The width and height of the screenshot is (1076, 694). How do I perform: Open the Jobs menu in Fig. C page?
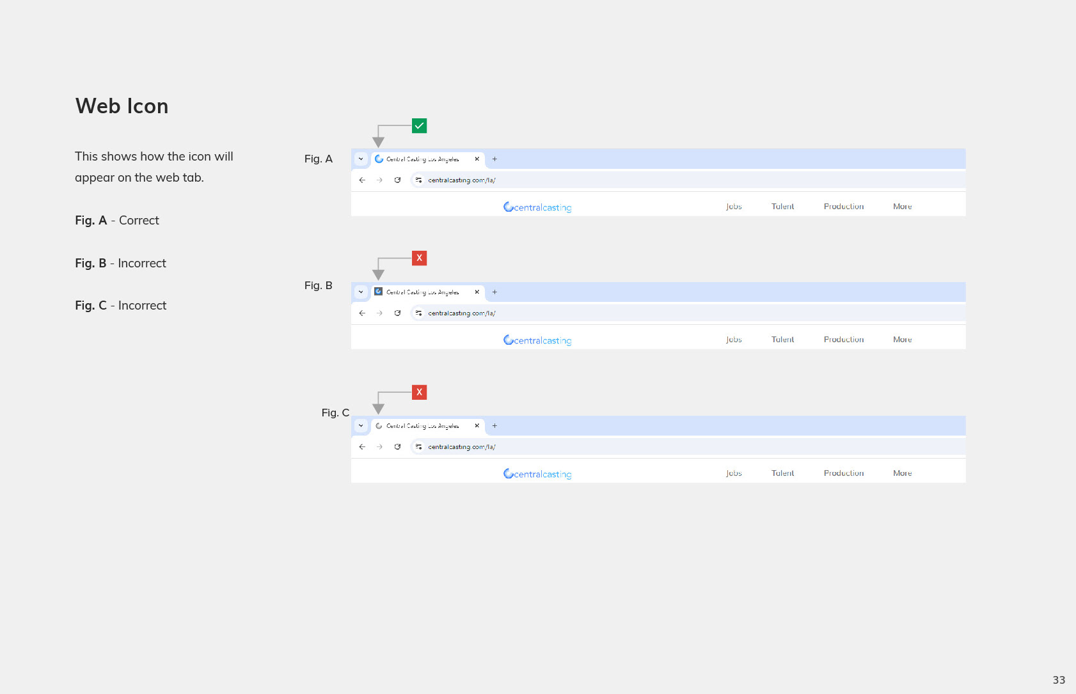734,473
